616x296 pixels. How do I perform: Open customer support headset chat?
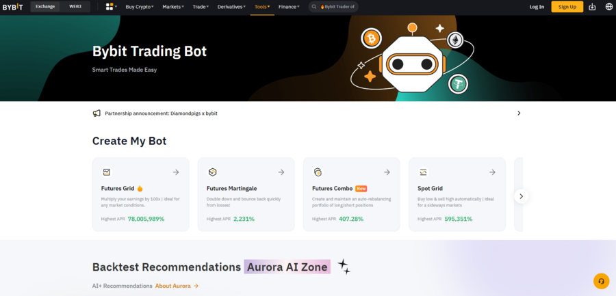601,281
